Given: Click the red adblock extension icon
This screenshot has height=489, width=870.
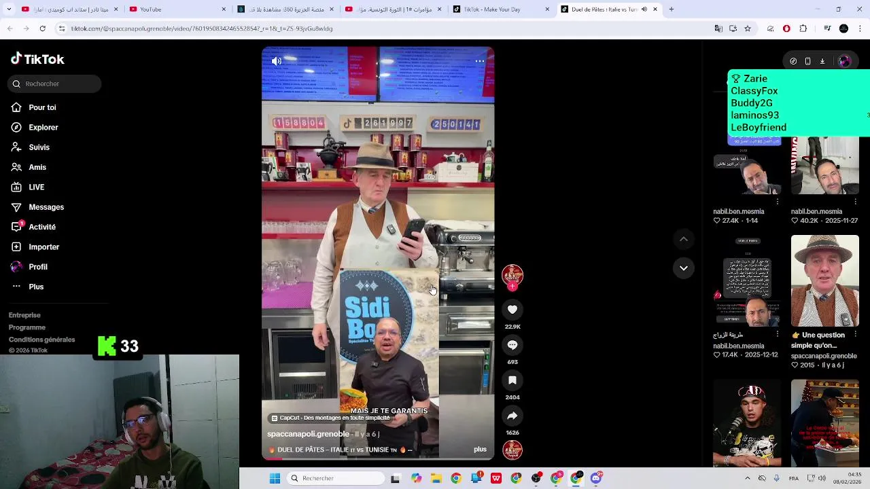Looking at the screenshot, I should [x=786, y=29].
